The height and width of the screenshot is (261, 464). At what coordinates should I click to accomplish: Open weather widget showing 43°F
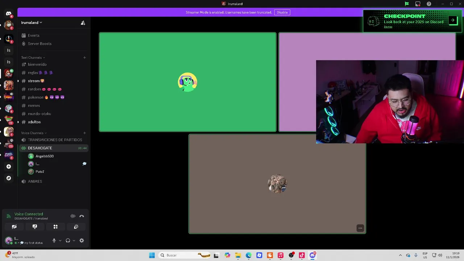click(20, 255)
